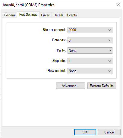Select the Port Settings tab
Screen dimensions: 123x138
(x=28, y=15)
